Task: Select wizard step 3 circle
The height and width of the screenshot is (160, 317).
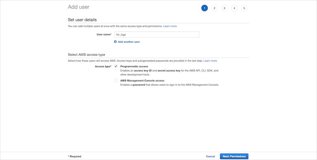Action: (224, 8)
